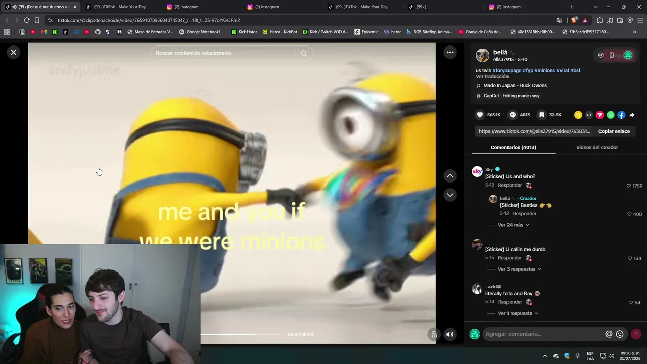Click the comment bubble icon showing 4013
Image resolution: width=647 pixels, height=364 pixels.
[x=513, y=115]
